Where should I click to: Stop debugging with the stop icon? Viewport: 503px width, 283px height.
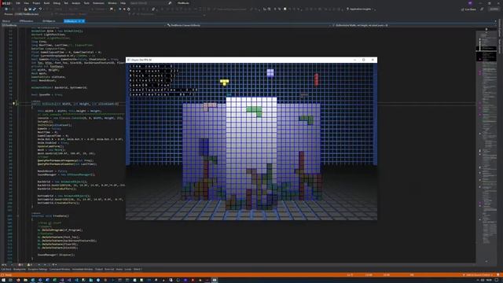[124, 9]
